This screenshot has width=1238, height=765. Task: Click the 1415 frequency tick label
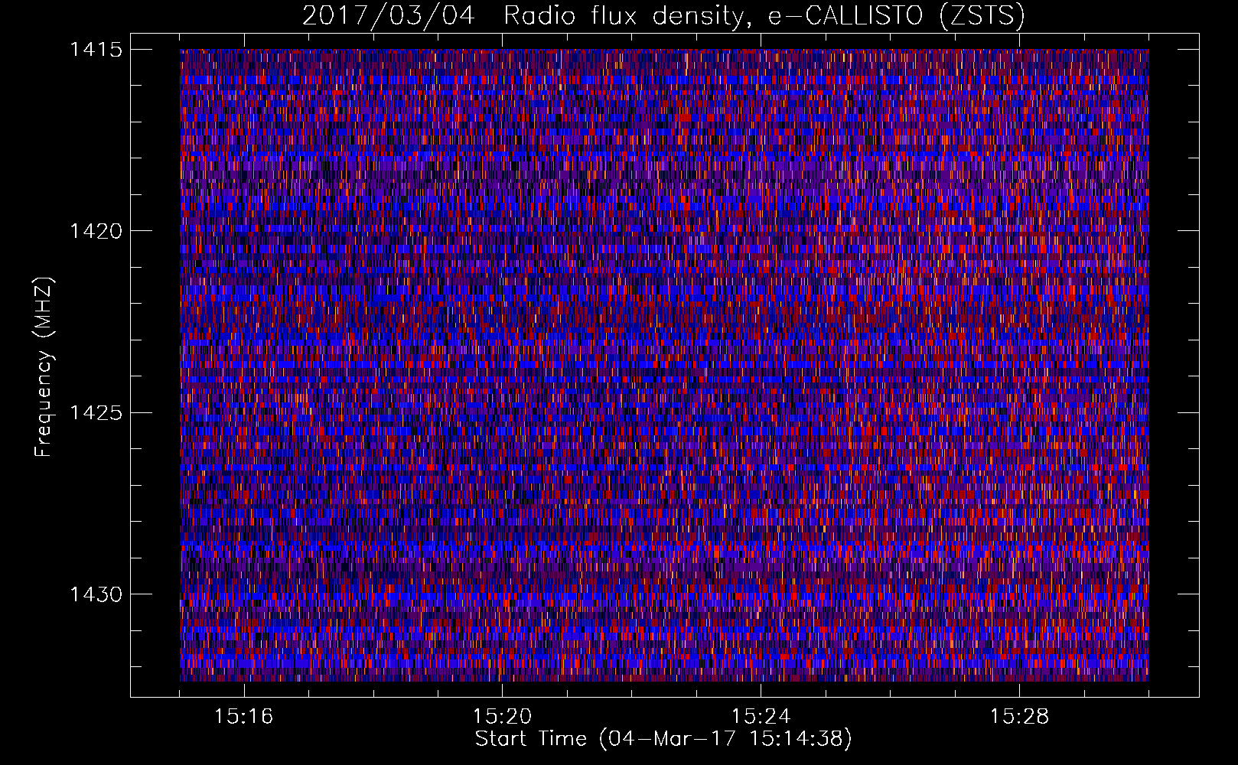96,50
